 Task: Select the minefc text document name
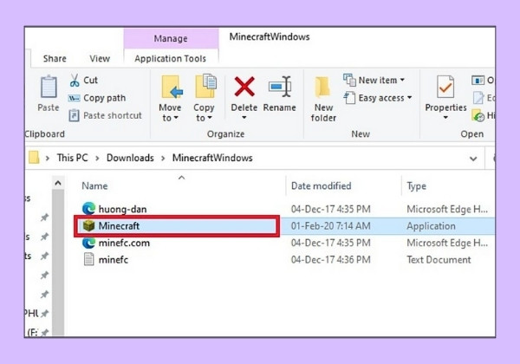tap(113, 260)
